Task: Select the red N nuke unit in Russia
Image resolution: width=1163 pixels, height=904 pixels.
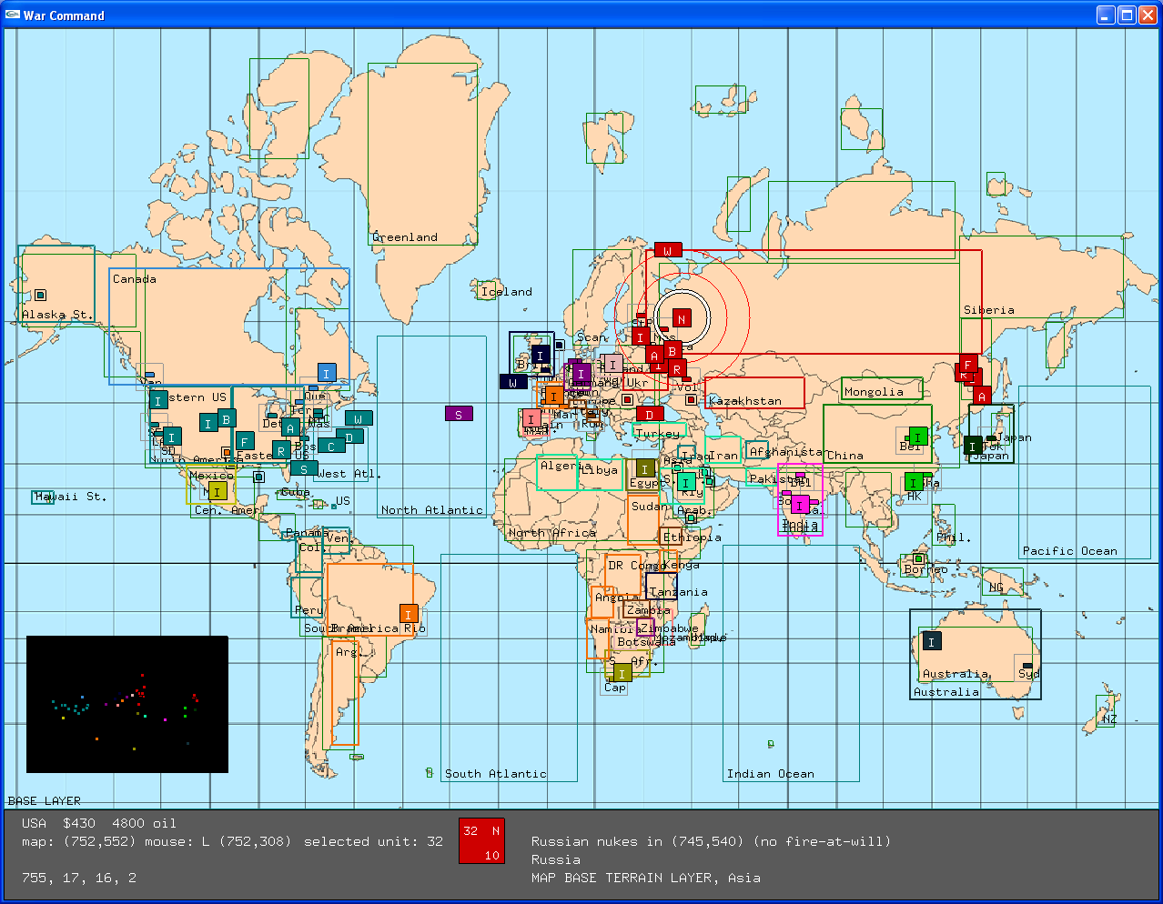Action: (682, 318)
